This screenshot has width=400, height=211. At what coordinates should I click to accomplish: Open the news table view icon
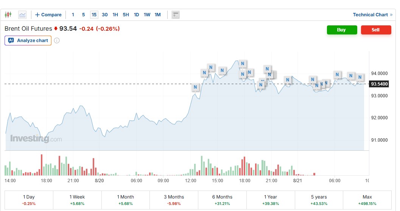click(x=176, y=15)
